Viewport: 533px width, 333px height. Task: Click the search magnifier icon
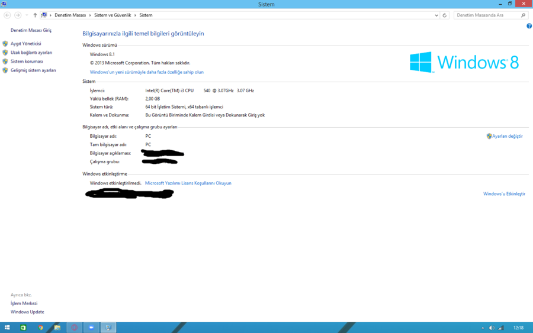pos(524,15)
